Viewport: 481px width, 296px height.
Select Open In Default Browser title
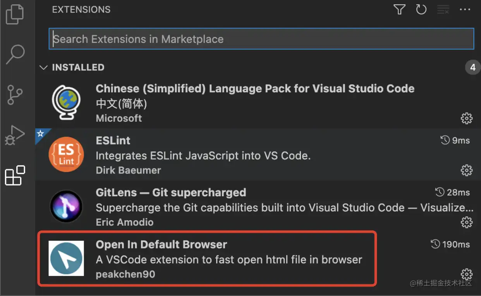point(161,244)
